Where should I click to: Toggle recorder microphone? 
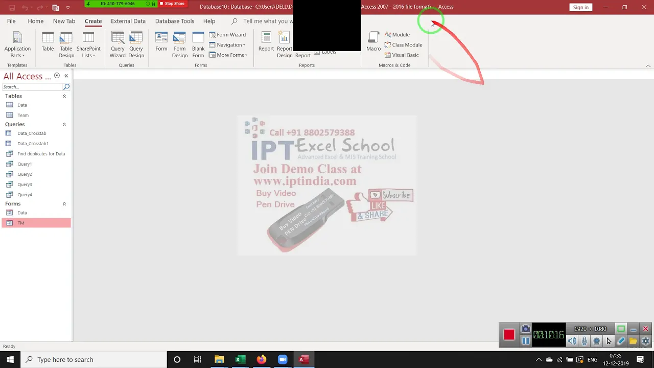pyautogui.click(x=585, y=341)
